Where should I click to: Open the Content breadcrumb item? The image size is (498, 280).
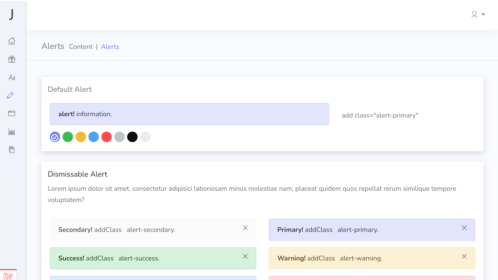pos(81,46)
